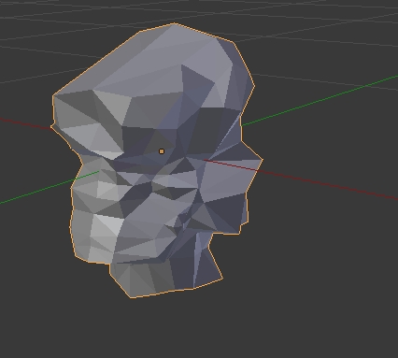
Task: Click the pointed nose tip of the head mesh
Action: [262, 160]
